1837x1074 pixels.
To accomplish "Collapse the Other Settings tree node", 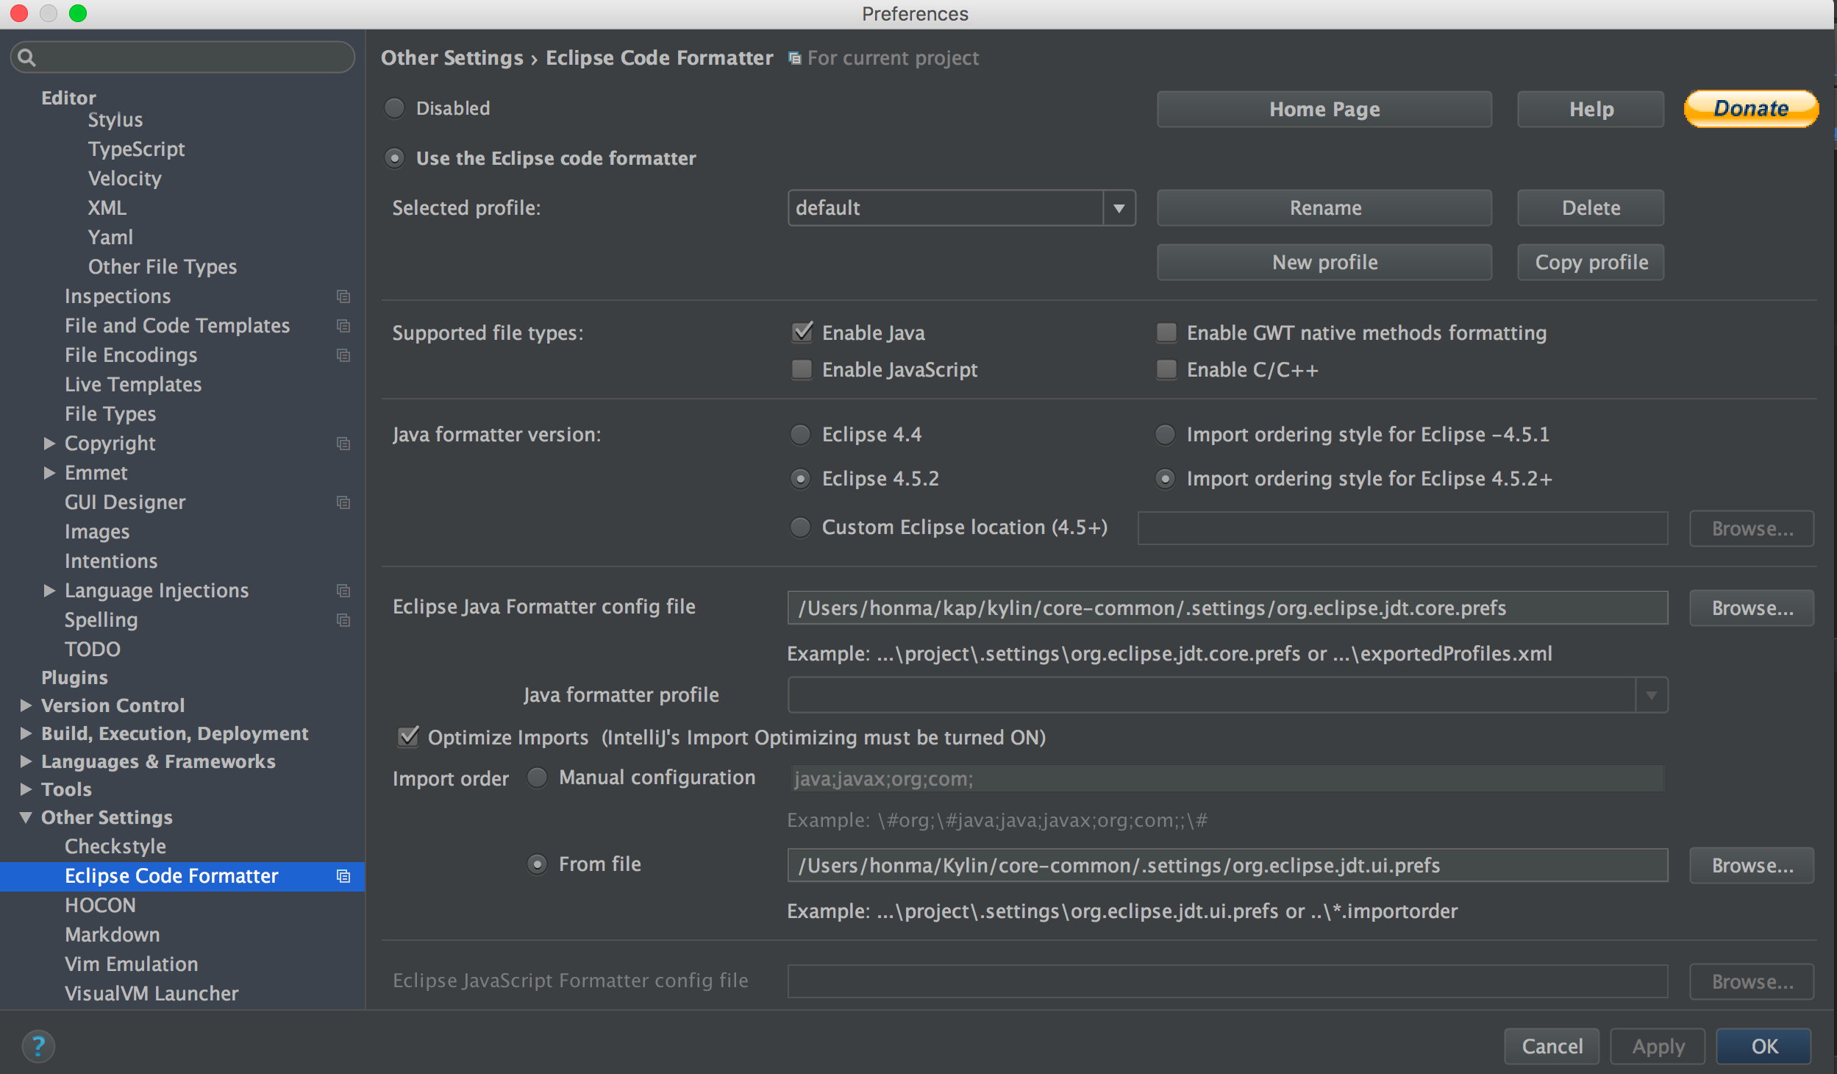I will point(26,817).
